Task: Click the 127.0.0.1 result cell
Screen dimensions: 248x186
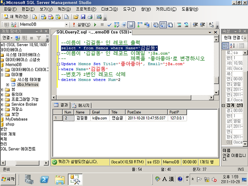Action: [177, 118]
